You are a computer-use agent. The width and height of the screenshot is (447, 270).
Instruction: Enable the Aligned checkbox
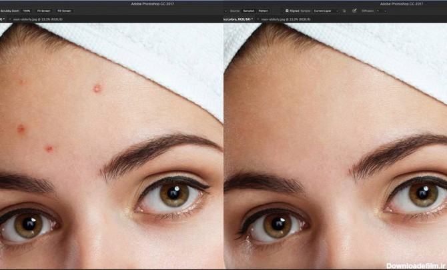288,11
